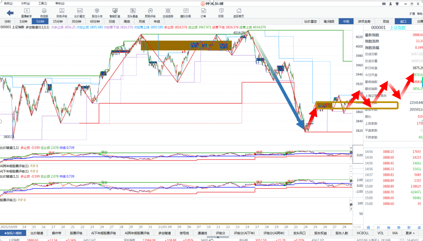
Task: Select the 日线 daily chart tab
Action: pyautogui.click(x=112, y=22)
